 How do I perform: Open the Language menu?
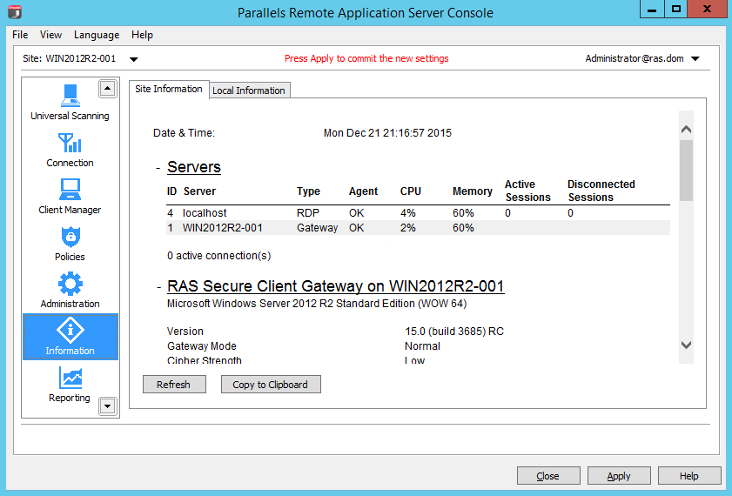pos(97,35)
